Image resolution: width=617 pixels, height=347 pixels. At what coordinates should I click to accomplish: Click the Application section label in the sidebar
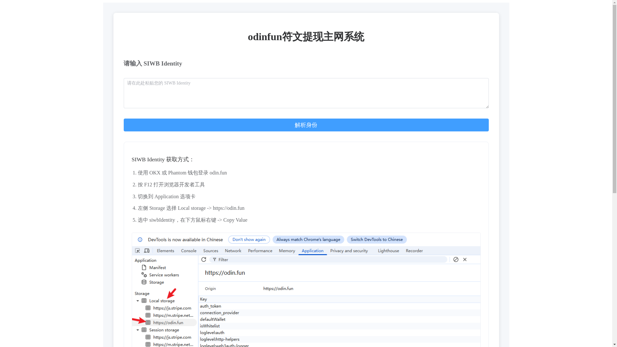146,261
